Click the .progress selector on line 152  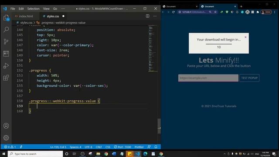point(38,71)
